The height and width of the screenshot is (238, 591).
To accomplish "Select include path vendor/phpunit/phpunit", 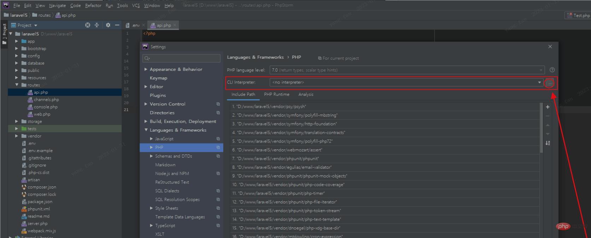I will pos(385,158).
